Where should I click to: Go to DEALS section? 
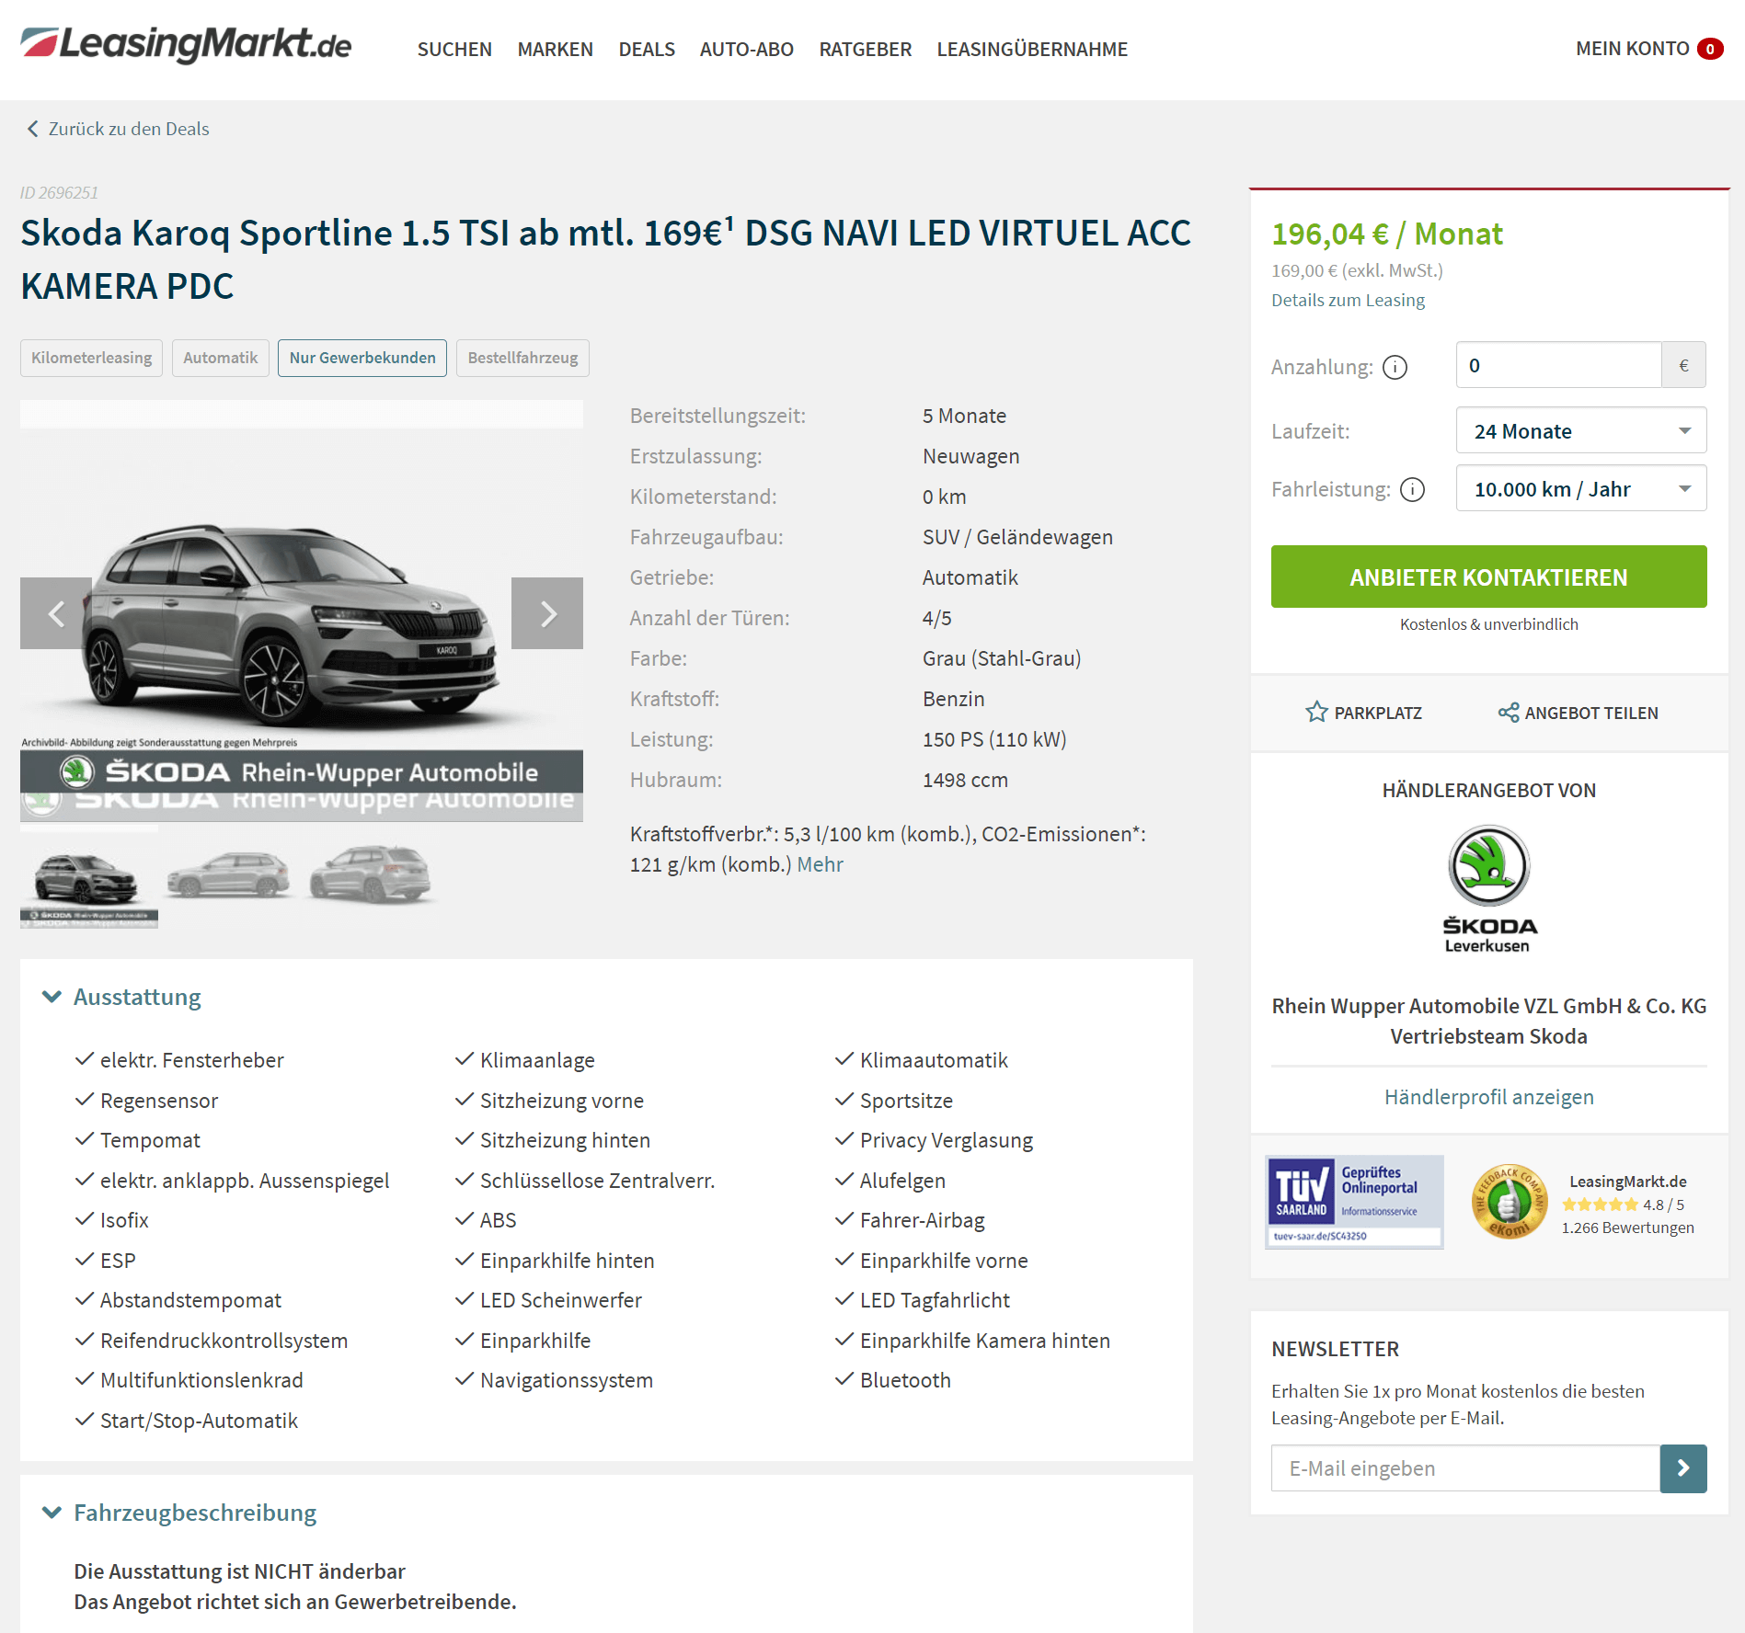point(647,50)
